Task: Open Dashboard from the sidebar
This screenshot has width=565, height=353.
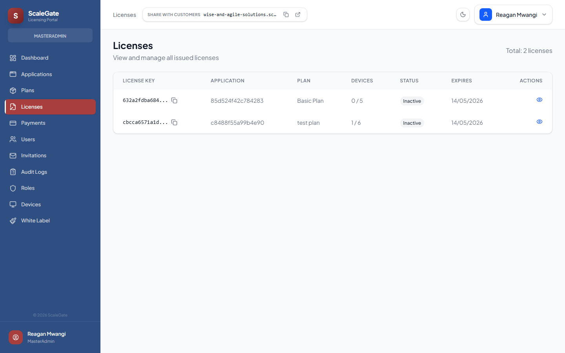Action: (35, 58)
